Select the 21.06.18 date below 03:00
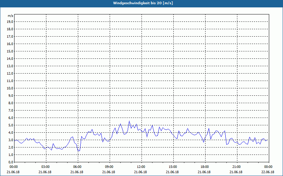Image resolution: width=283 pixels, height=176 pixels. pos(45,172)
